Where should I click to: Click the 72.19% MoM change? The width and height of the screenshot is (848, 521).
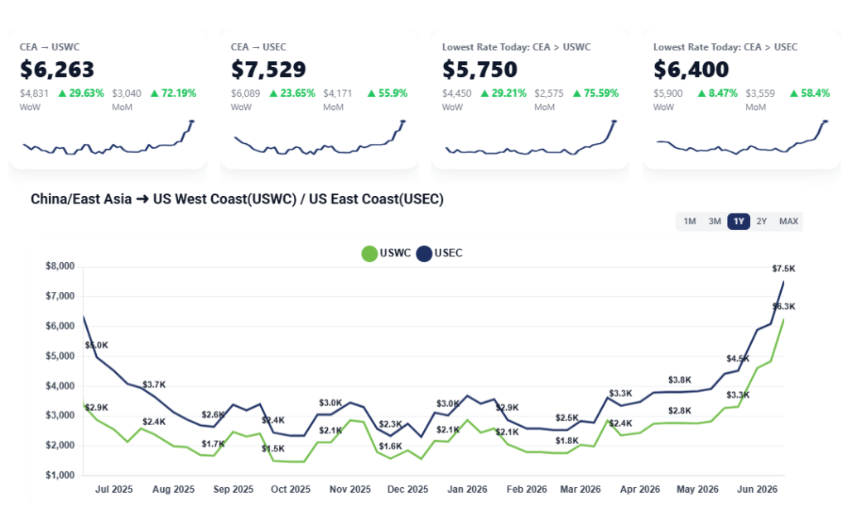point(173,93)
